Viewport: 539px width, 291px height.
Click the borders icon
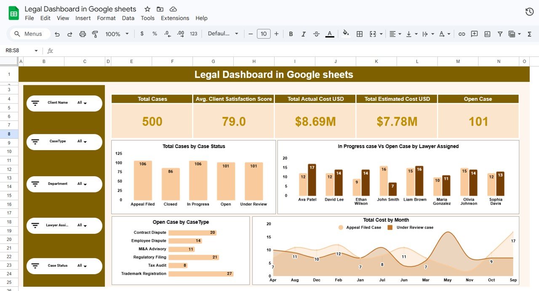click(x=360, y=34)
